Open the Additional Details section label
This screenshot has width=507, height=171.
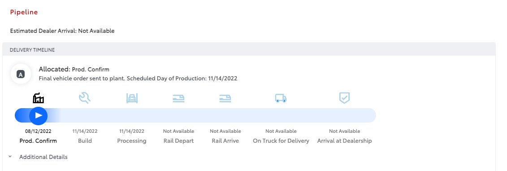(x=43, y=157)
